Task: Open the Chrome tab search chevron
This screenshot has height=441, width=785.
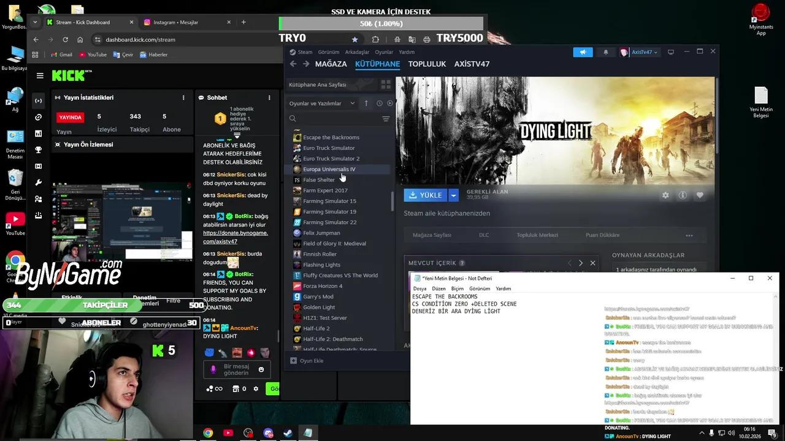Action: pos(35,22)
